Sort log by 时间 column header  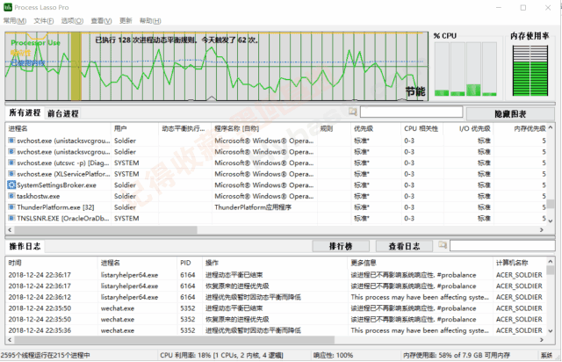[x=51, y=263]
